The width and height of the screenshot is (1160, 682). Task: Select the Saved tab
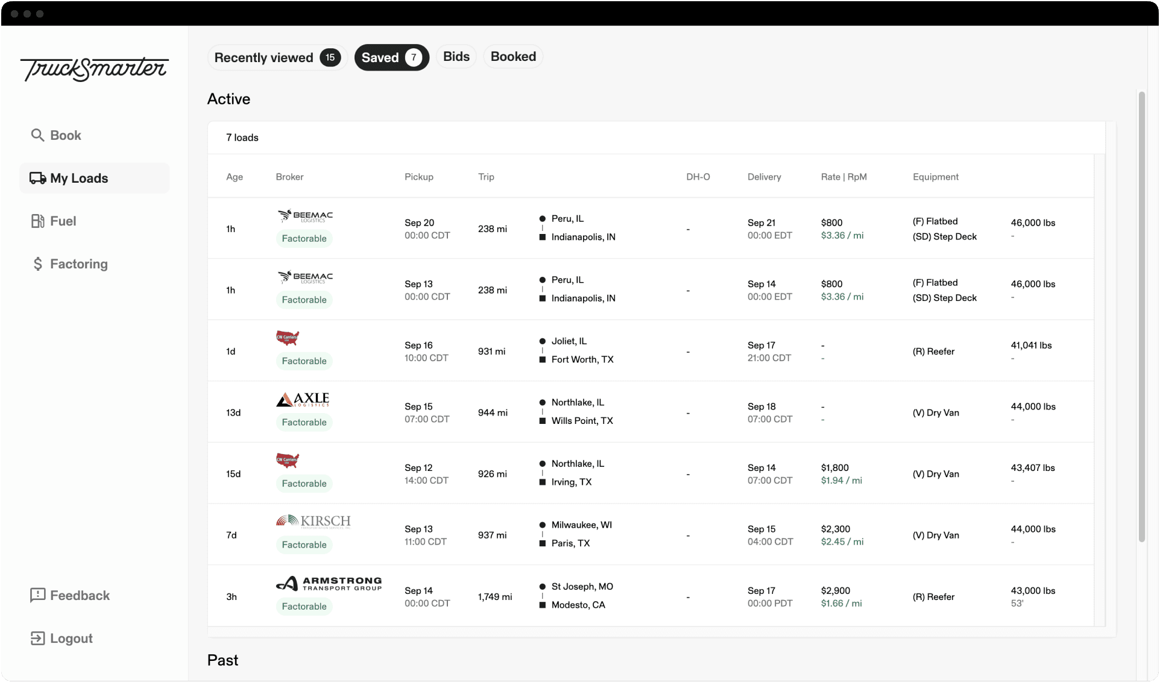pos(391,57)
